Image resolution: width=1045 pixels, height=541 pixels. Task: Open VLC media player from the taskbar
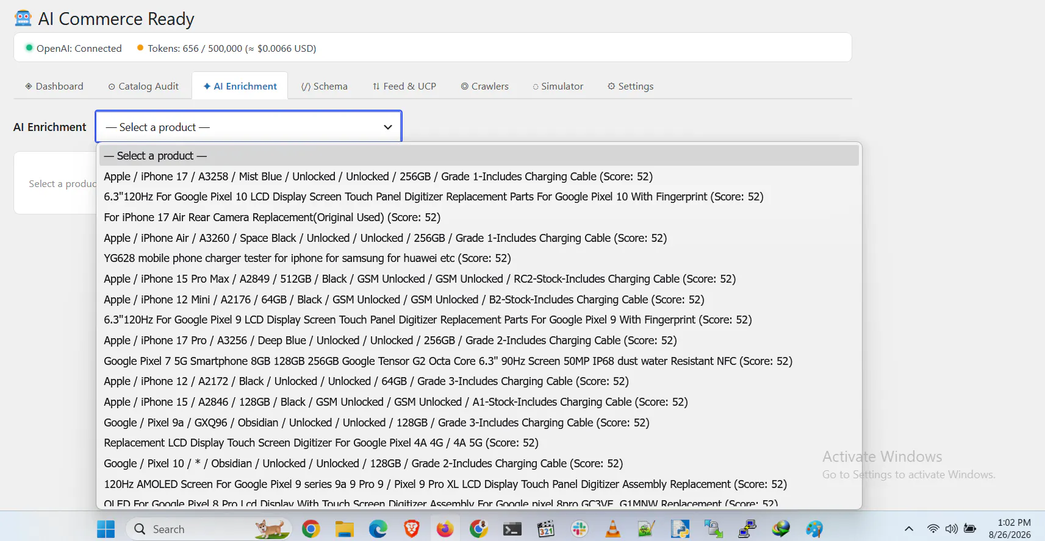click(x=613, y=529)
